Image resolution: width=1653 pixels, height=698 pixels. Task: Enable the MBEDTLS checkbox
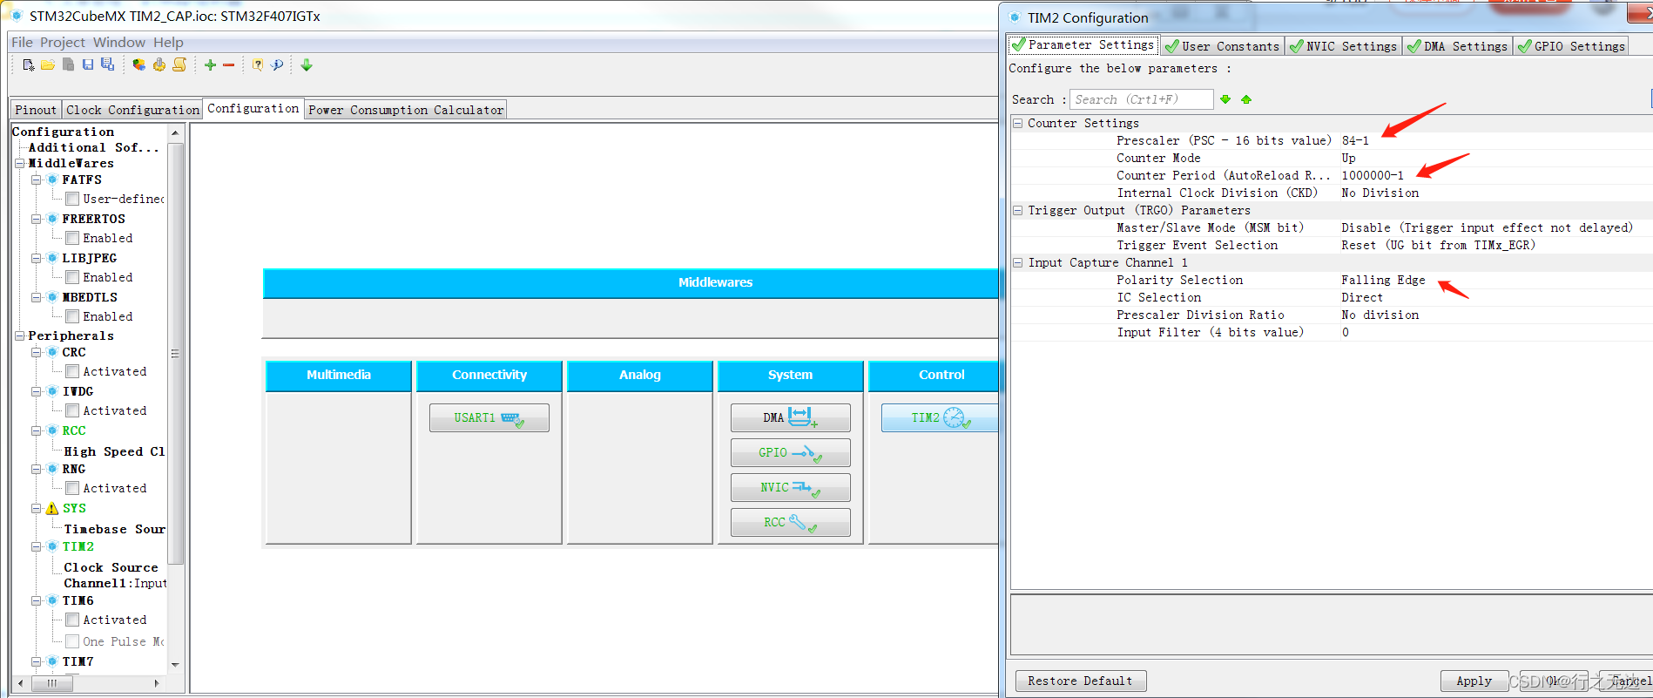[x=72, y=316]
